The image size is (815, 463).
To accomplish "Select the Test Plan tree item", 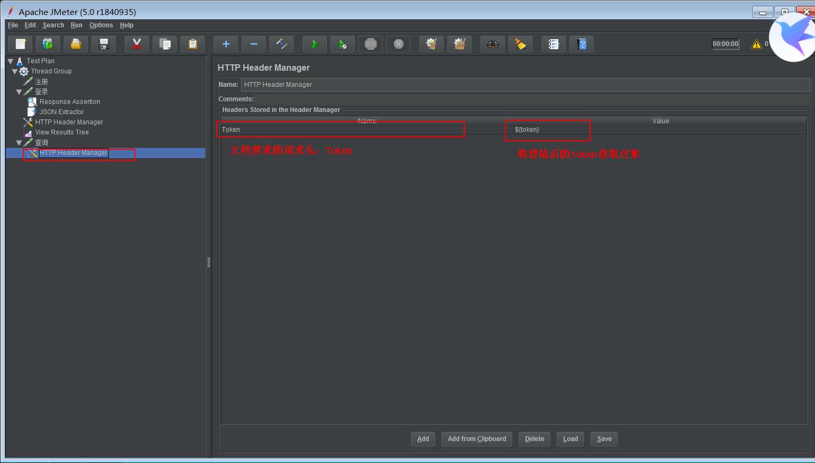I will point(40,61).
